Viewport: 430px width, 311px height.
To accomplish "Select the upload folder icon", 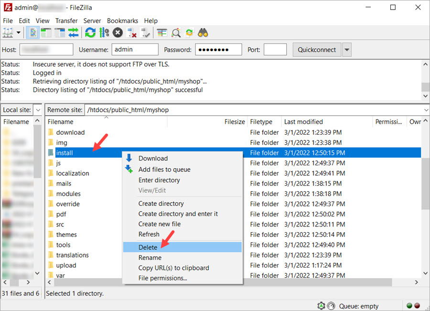I will click(51, 265).
